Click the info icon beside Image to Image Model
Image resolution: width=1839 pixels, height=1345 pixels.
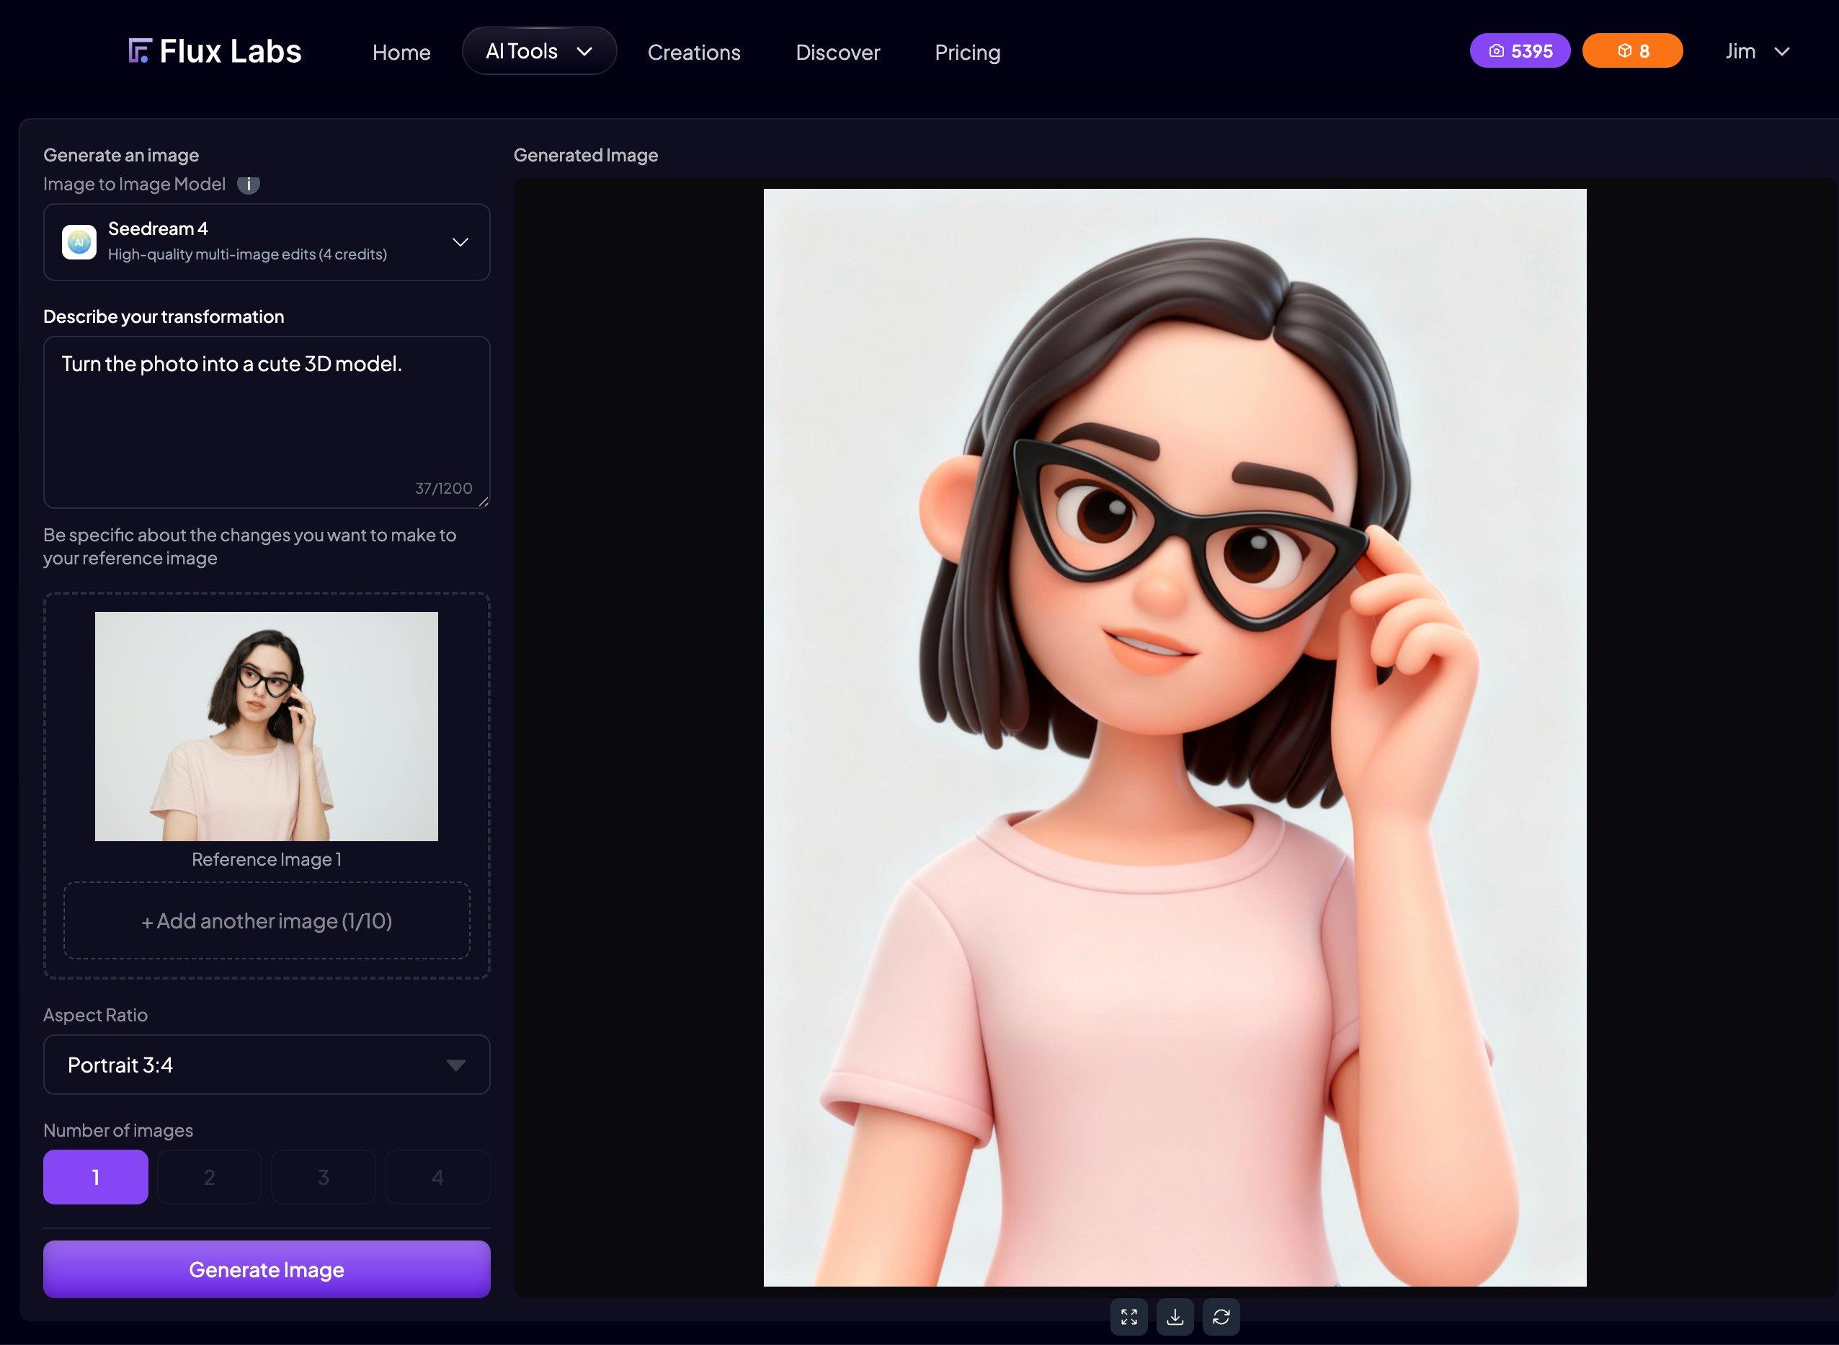point(248,185)
